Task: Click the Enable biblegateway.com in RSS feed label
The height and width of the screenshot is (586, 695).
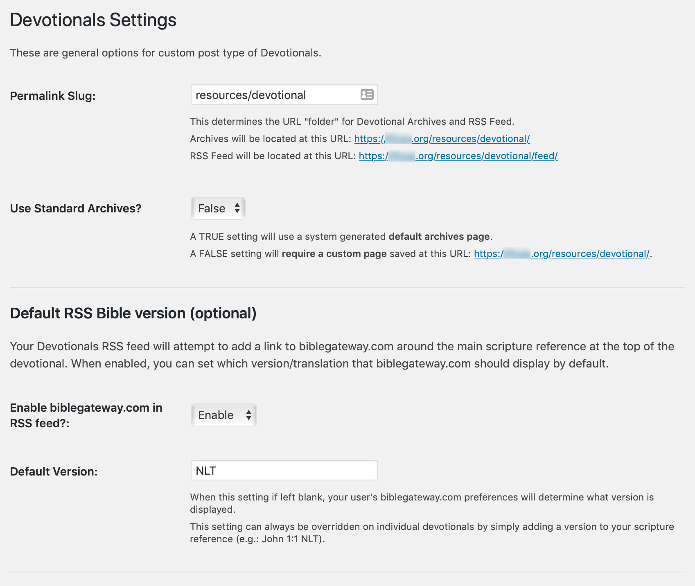Action: [86, 415]
